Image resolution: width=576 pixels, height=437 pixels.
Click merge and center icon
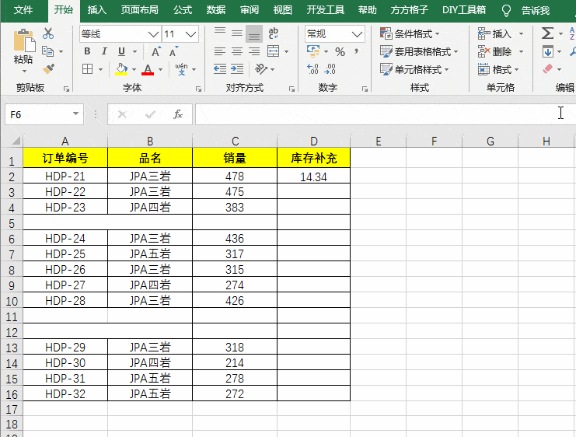pyautogui.click(x=274, y=51)
